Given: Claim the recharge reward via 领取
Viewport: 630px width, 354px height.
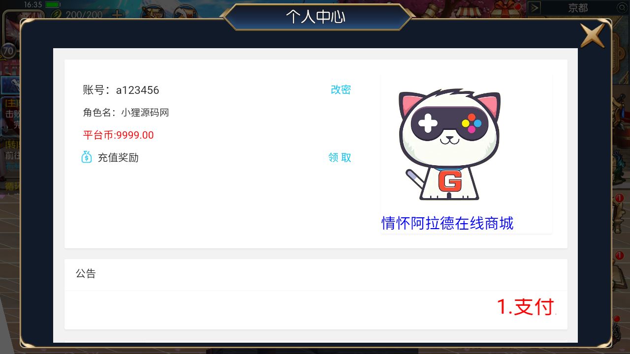Looking at the screenshot, I should pyautogui.click(x=340, y=157).
